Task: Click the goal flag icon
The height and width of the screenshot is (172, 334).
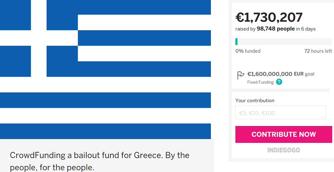Action: coord(241,76)
